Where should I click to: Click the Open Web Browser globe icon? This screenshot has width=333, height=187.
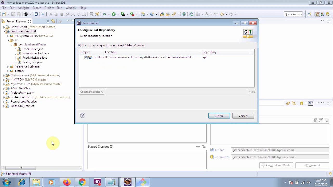coord(184,14)
